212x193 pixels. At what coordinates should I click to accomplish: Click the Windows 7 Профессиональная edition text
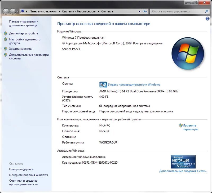coord(83,38)
